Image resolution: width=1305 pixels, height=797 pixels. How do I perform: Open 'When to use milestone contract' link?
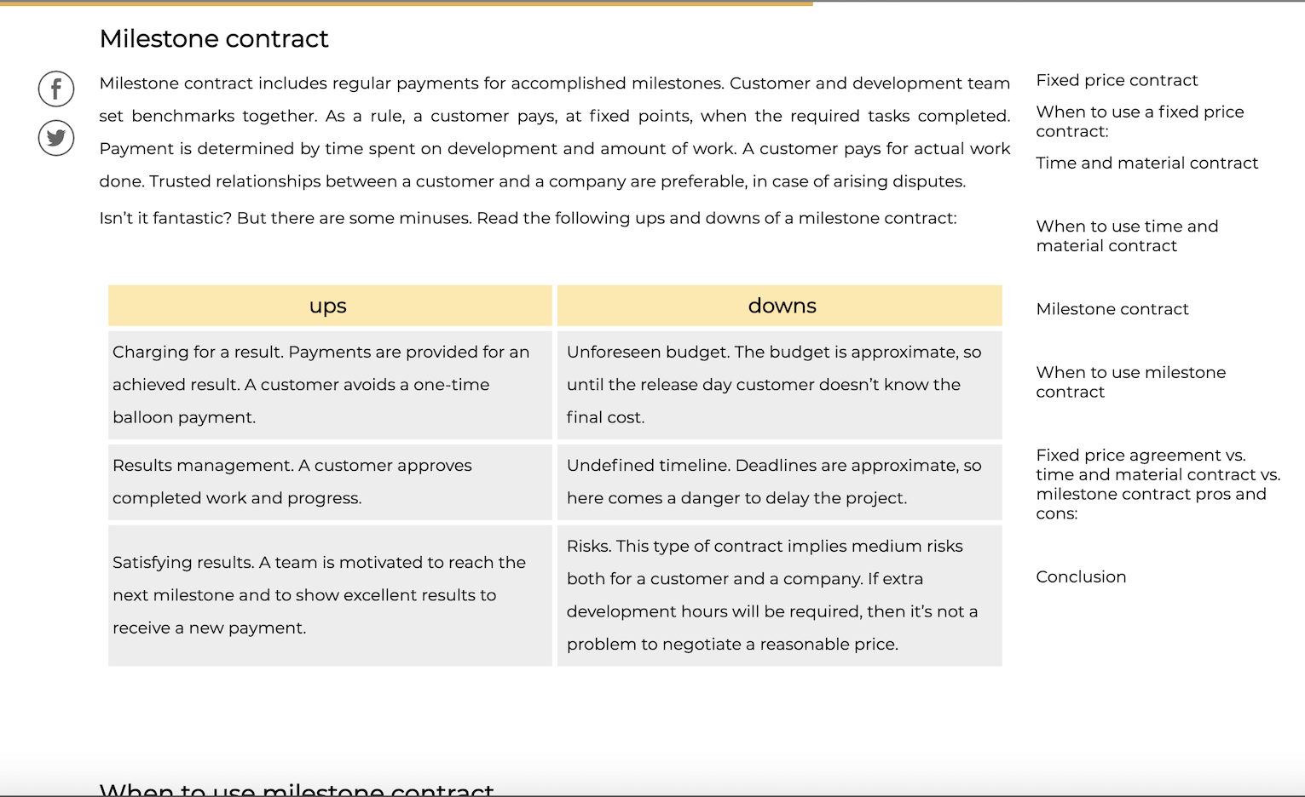click(x=1130, y=381)
